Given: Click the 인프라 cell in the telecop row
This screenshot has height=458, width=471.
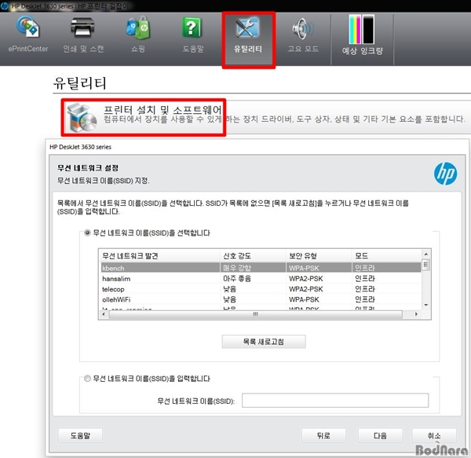Looking at the screenshot, I should [x=365, y=289].
